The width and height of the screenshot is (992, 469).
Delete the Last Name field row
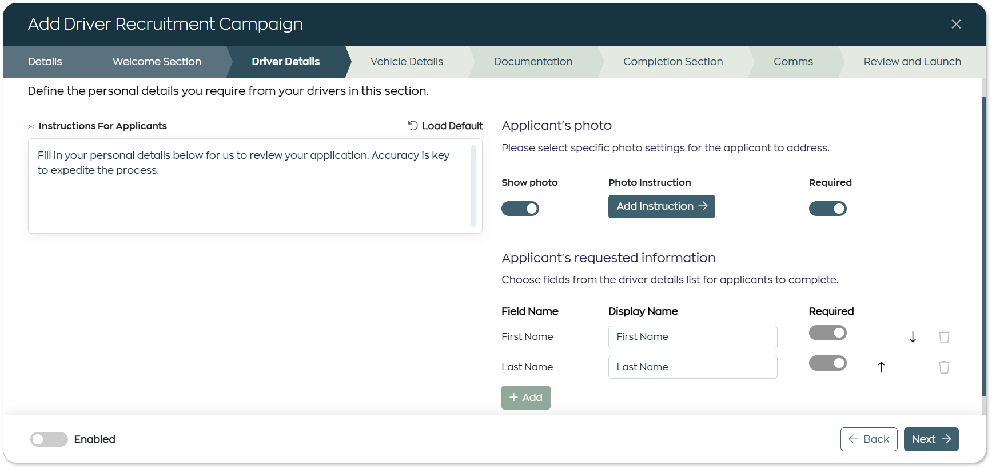(x=944, y=367)
